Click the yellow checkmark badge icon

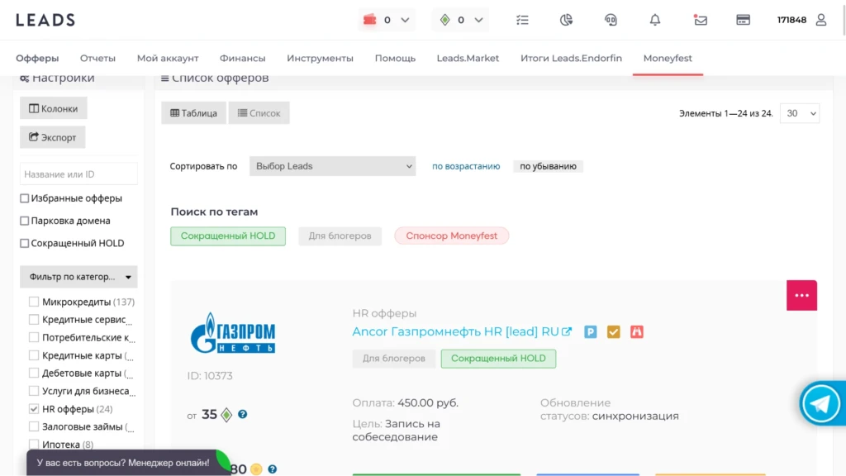tap(614, 332)
